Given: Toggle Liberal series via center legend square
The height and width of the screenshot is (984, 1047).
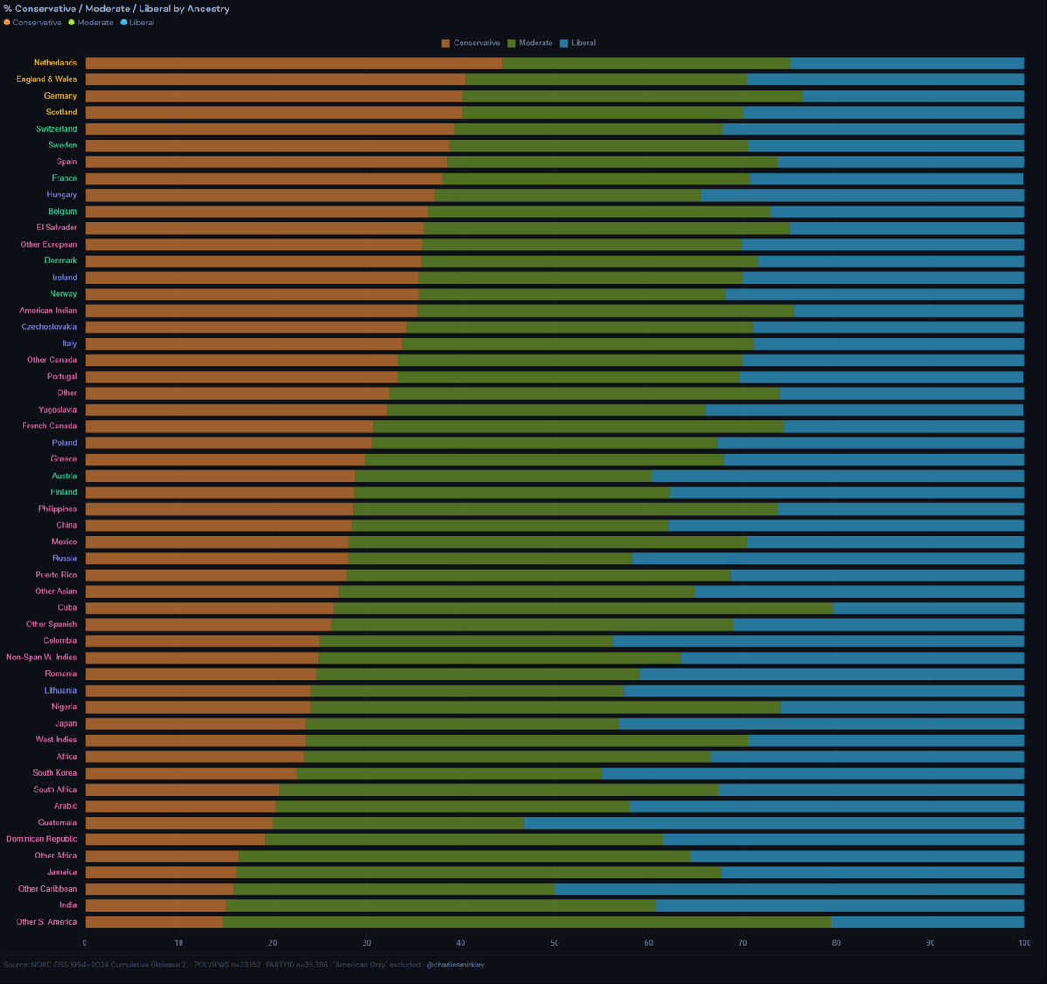Looking at the screenshot, I should (564, 44).
